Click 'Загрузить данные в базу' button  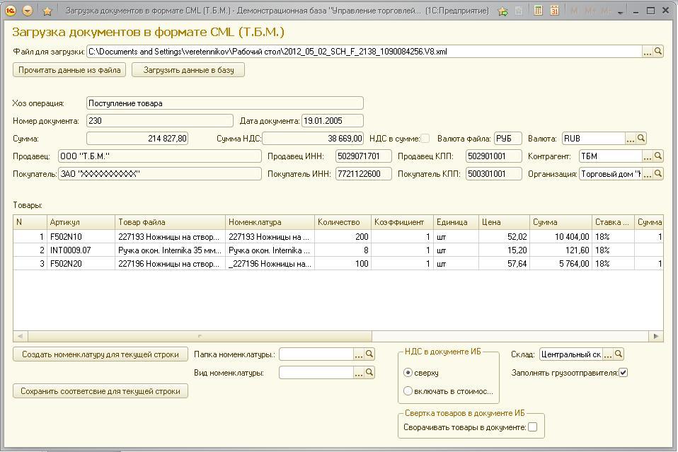coord(188,70)
